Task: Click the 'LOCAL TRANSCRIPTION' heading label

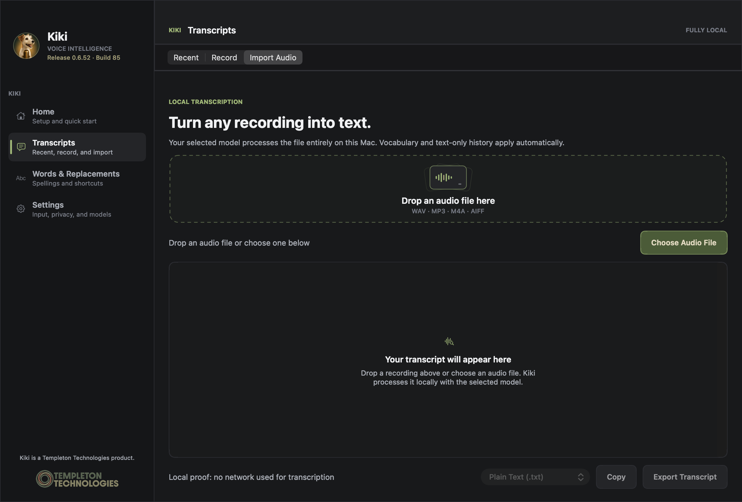Action: [x=206, y=102]
